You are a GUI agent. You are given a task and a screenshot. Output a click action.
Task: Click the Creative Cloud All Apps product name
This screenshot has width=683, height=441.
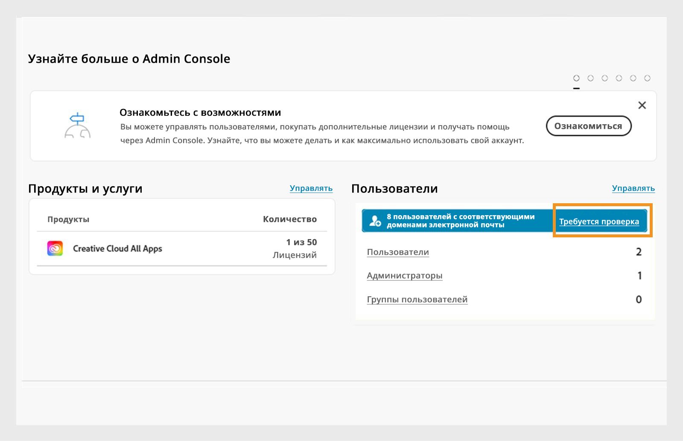coord(117,249)
